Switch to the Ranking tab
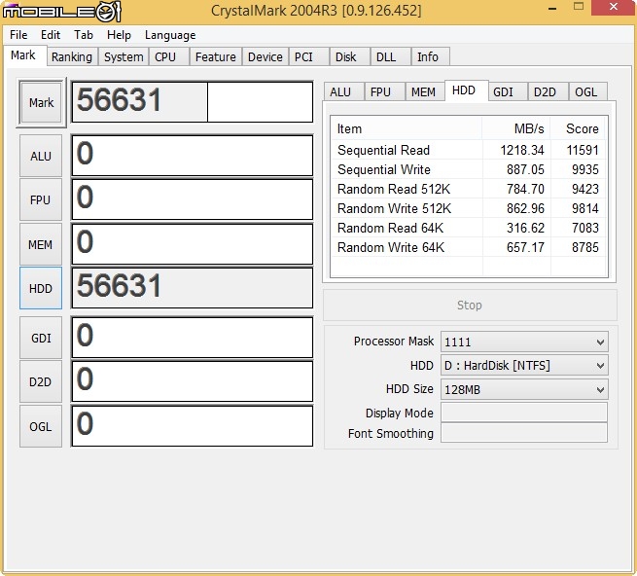This screenshot has width=637, height=576. 72,56
